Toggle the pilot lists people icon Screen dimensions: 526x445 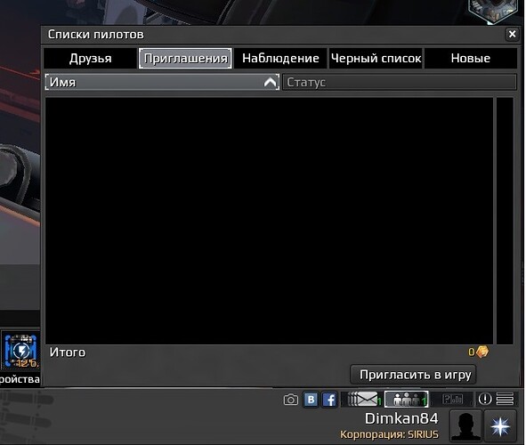coord(406,399)
